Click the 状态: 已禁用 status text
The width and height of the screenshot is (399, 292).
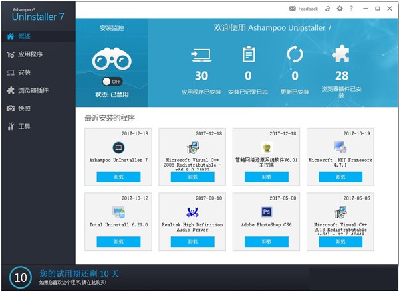112,94
